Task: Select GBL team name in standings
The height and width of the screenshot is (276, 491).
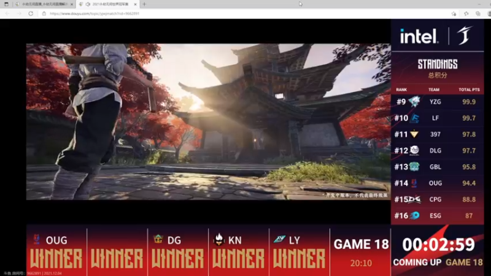Action: 435,167
